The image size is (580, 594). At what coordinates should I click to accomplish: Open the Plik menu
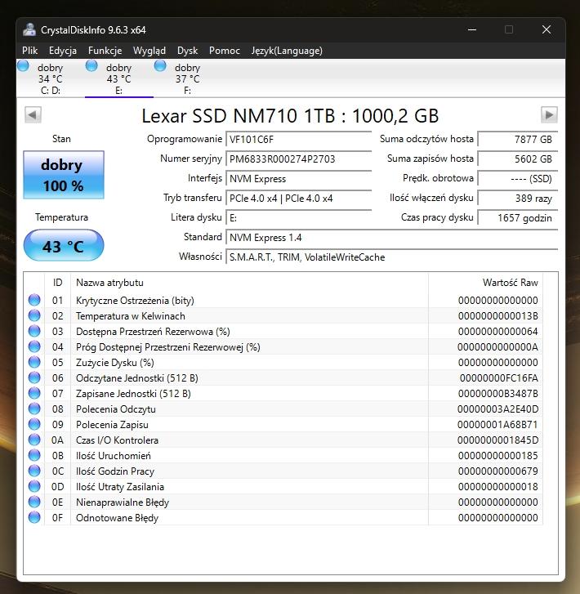[30, 51]
